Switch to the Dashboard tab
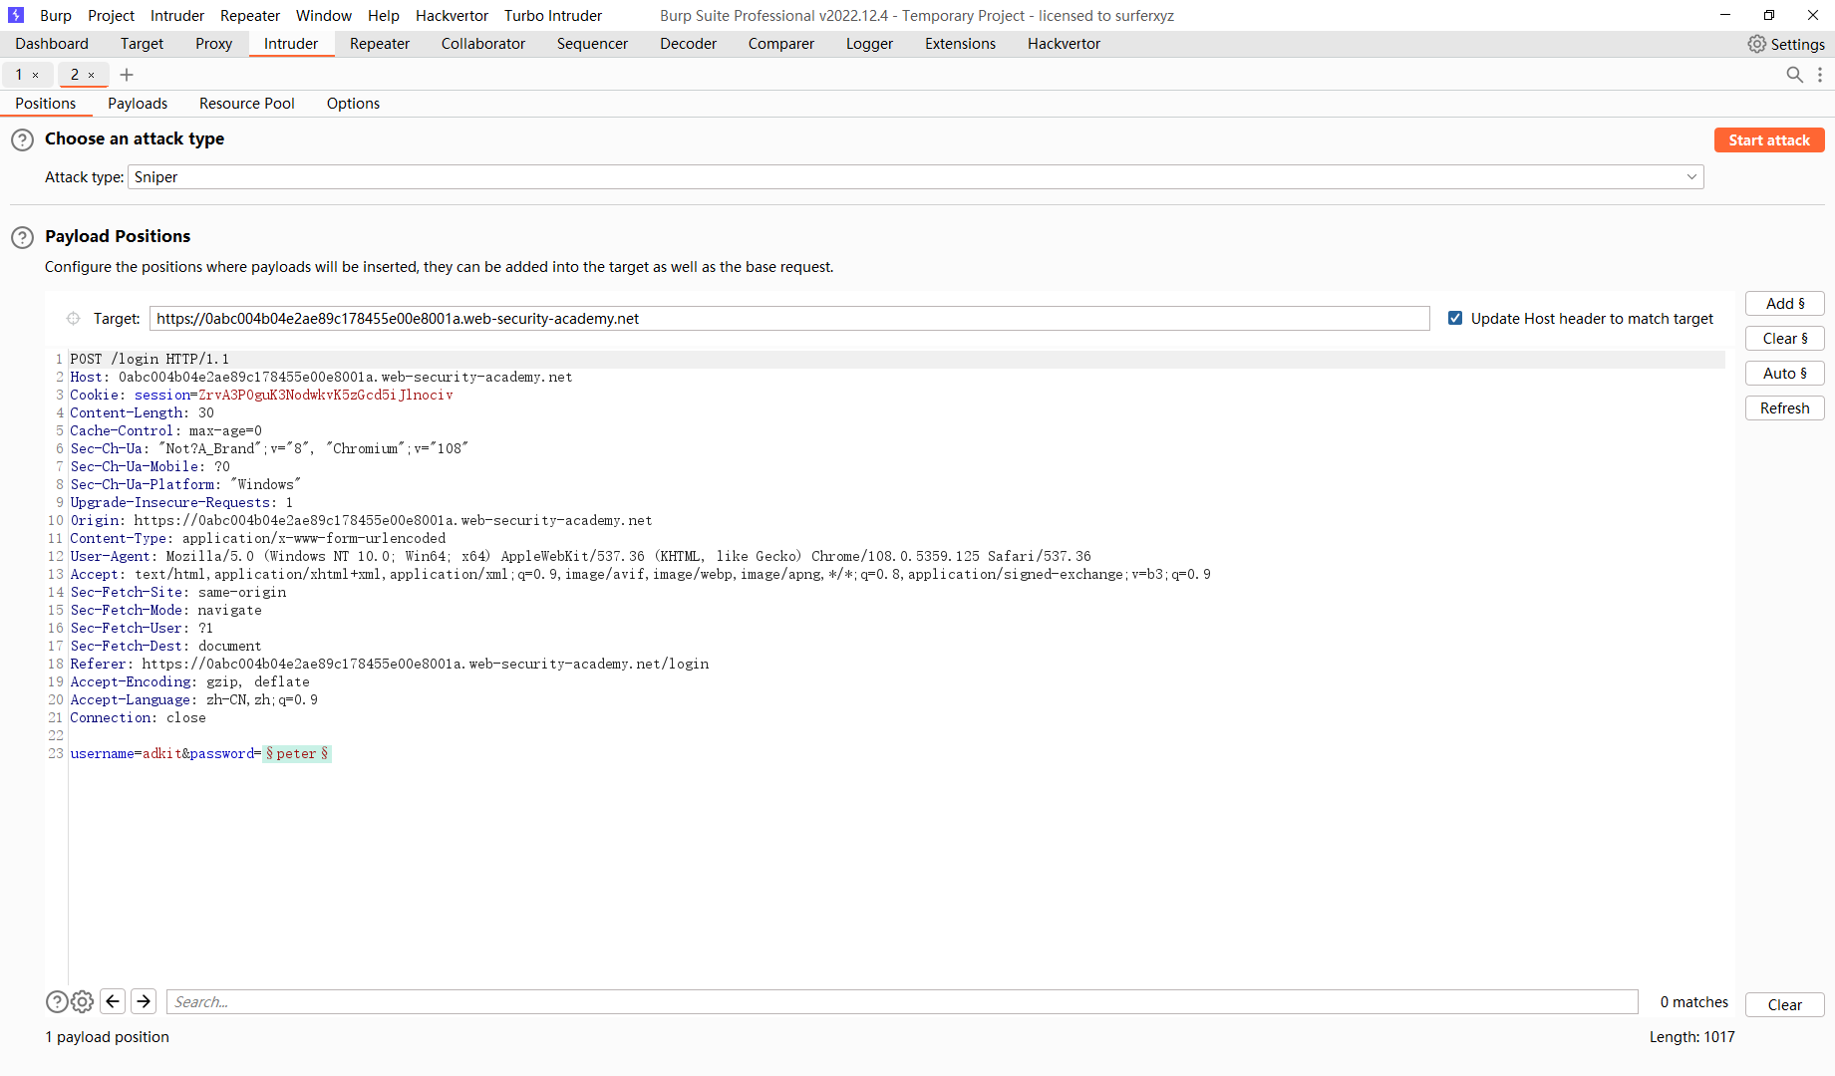The width and height of the screenshot is (1835, 1076). [x=52, y=44]
